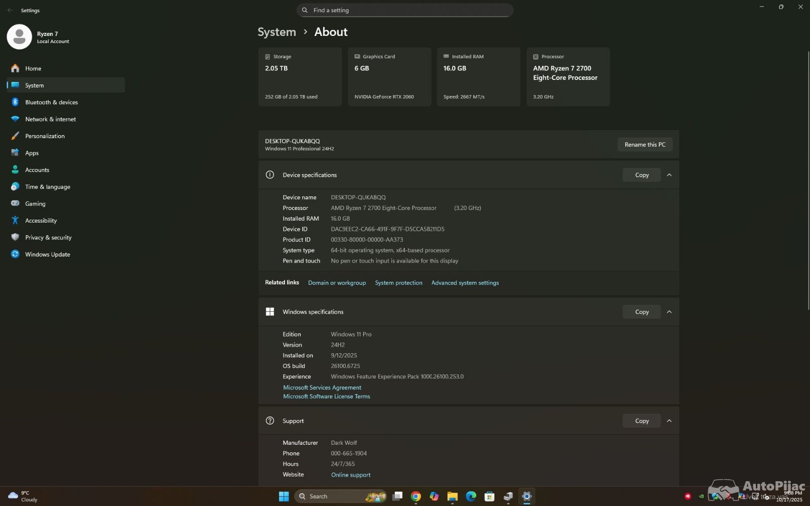The height and width of the screenshot is (506, 810).
Task: Click the Windows Start button
Action: tap(284, 496)
